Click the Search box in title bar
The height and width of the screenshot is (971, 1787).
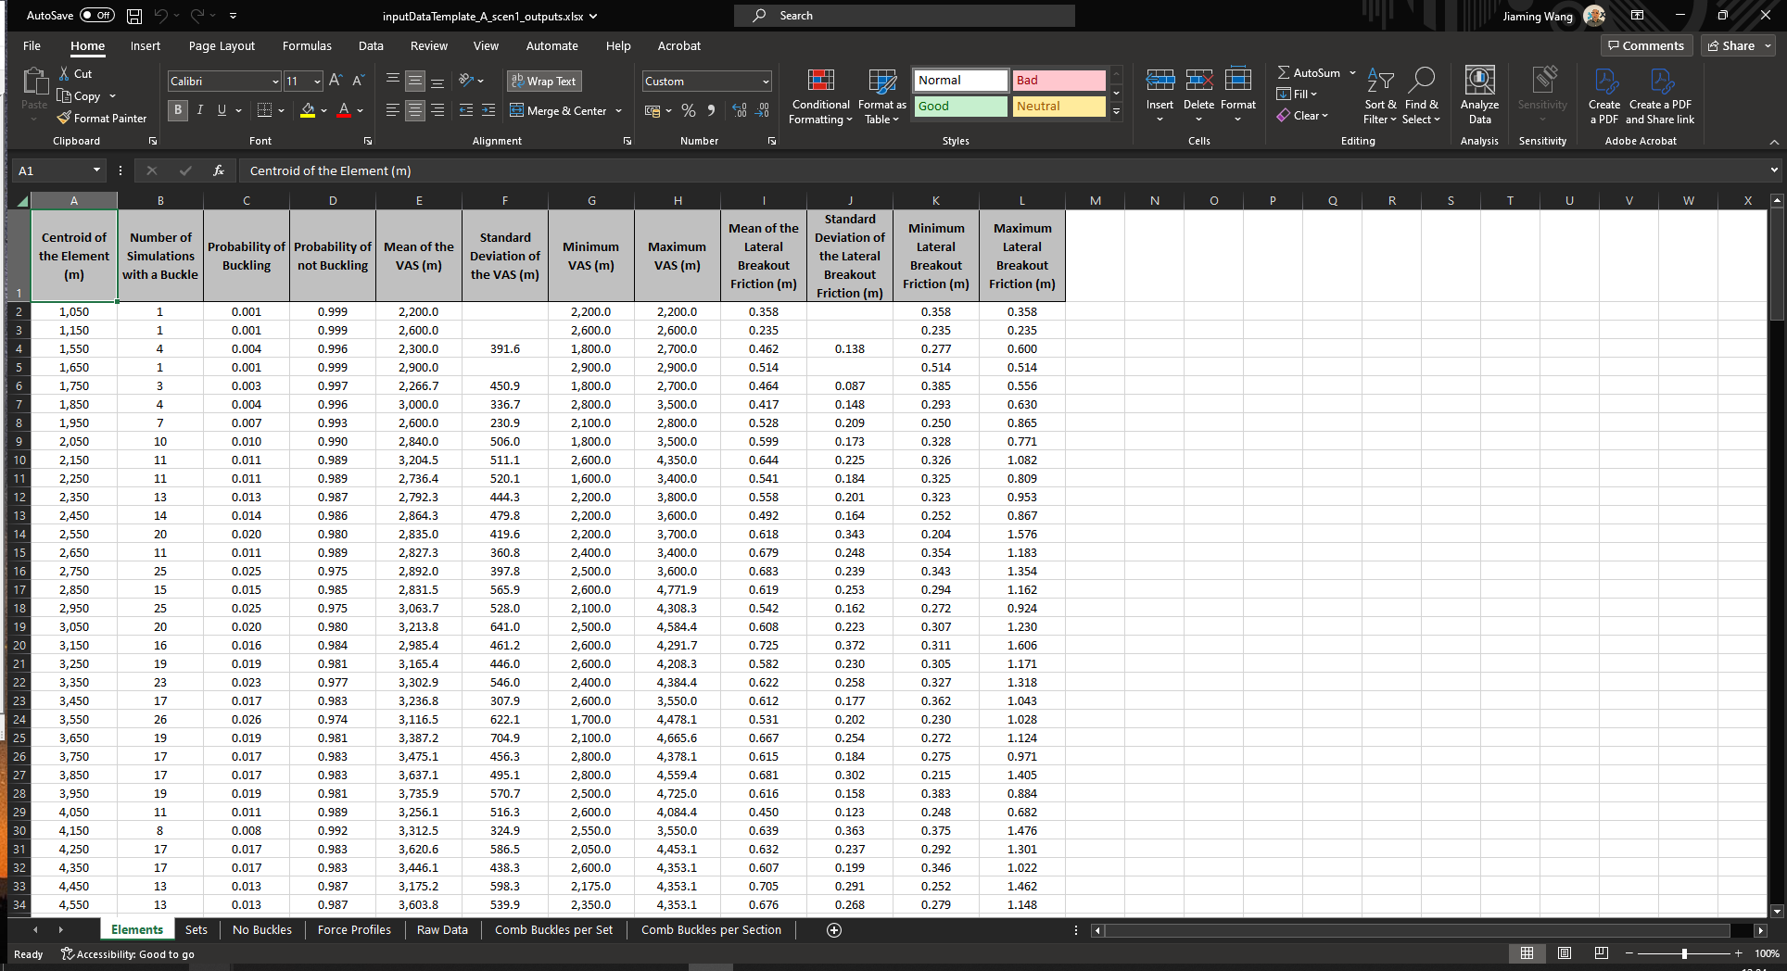(905, 16)
